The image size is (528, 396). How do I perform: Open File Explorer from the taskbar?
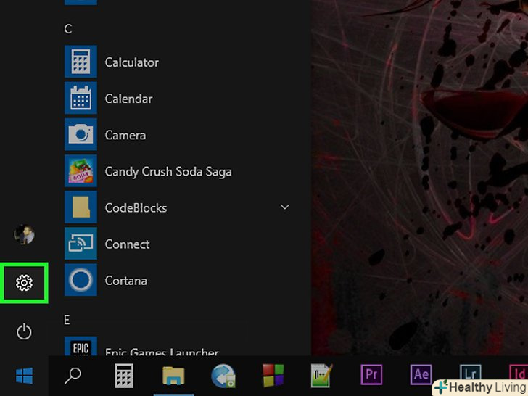174,376
